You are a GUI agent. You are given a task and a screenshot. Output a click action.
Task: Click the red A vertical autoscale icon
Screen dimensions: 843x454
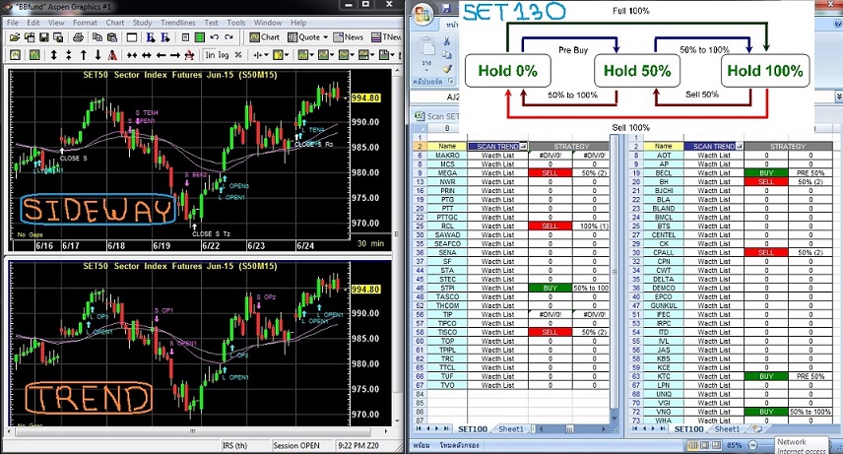[x=112, y=55]
